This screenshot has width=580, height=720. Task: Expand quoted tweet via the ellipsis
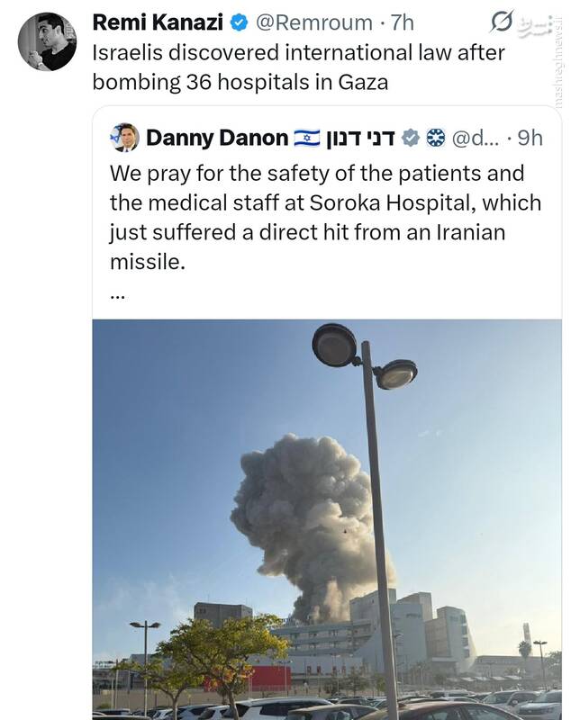click(x=117, y=294)
